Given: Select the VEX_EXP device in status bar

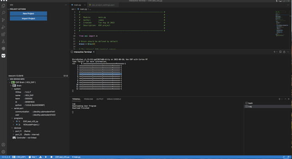Looking at the screenshot, I should (x=19, y=157).
